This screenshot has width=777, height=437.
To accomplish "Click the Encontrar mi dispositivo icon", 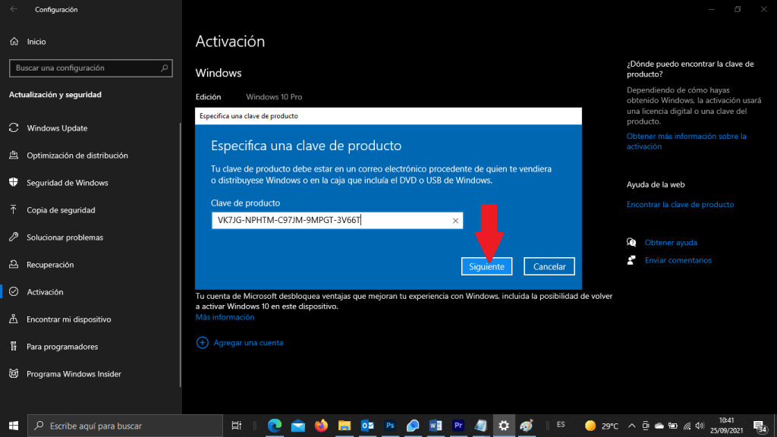I will (x=14, y=319).
